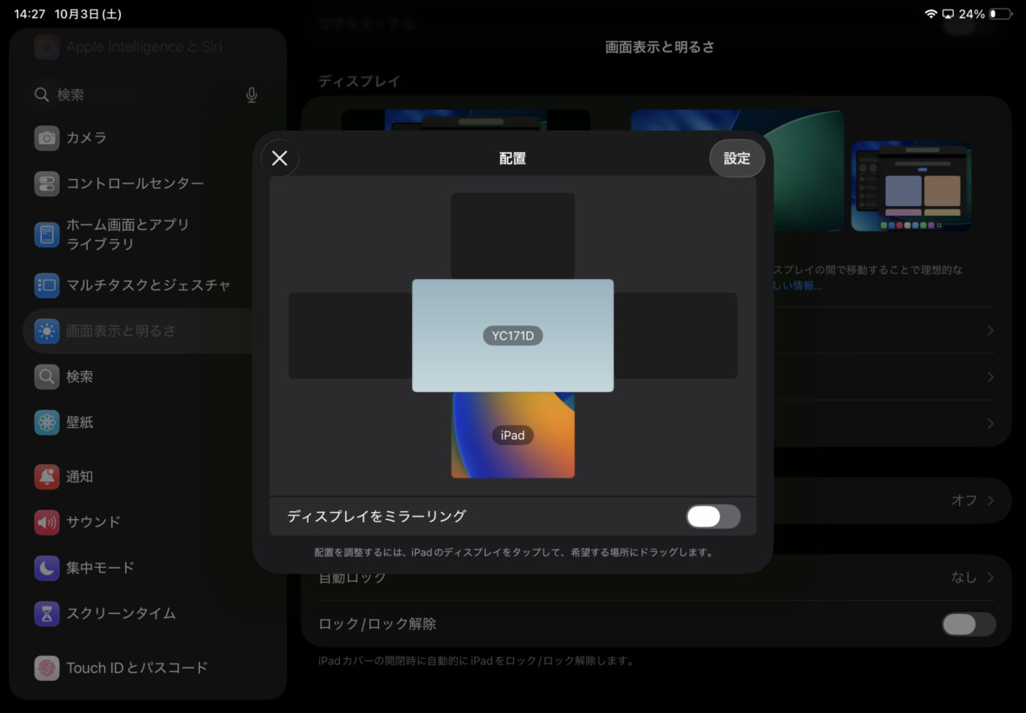Open 壁紙 flower icon
The height and width of the screenshot is (713, 1026).
click(x=46, y=423)
